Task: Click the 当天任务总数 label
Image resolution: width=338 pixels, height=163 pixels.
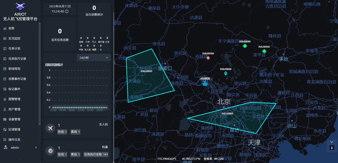Action: [x=60, y=40]
